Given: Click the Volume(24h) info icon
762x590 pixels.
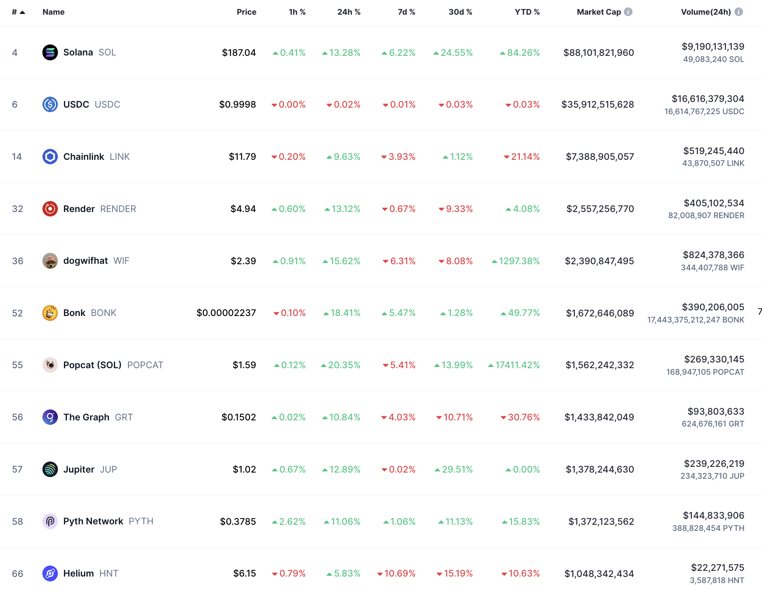Looking at the screenshot, I should coord(738,12).
